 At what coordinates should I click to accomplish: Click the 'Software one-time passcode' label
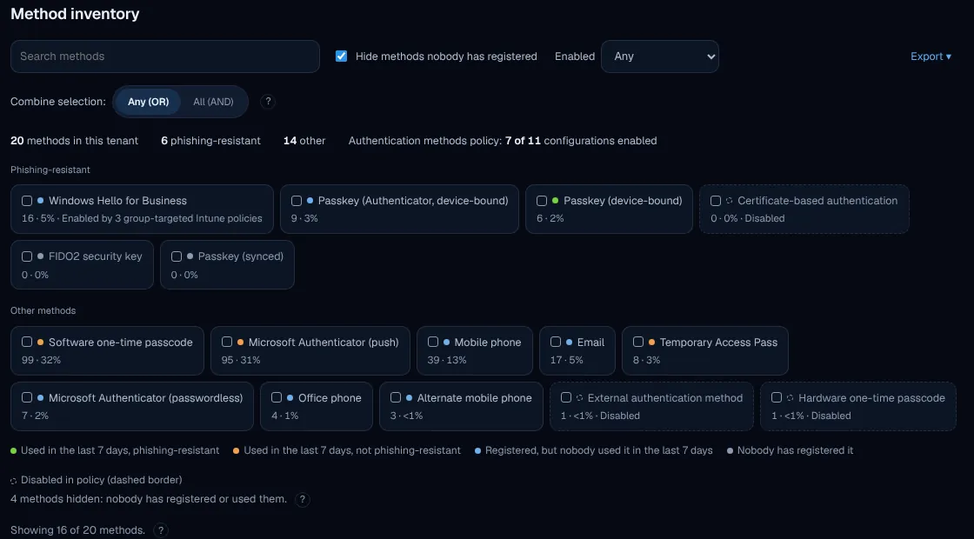pos(121,343)
